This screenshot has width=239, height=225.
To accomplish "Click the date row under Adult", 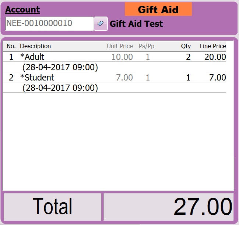I will 115,67.
